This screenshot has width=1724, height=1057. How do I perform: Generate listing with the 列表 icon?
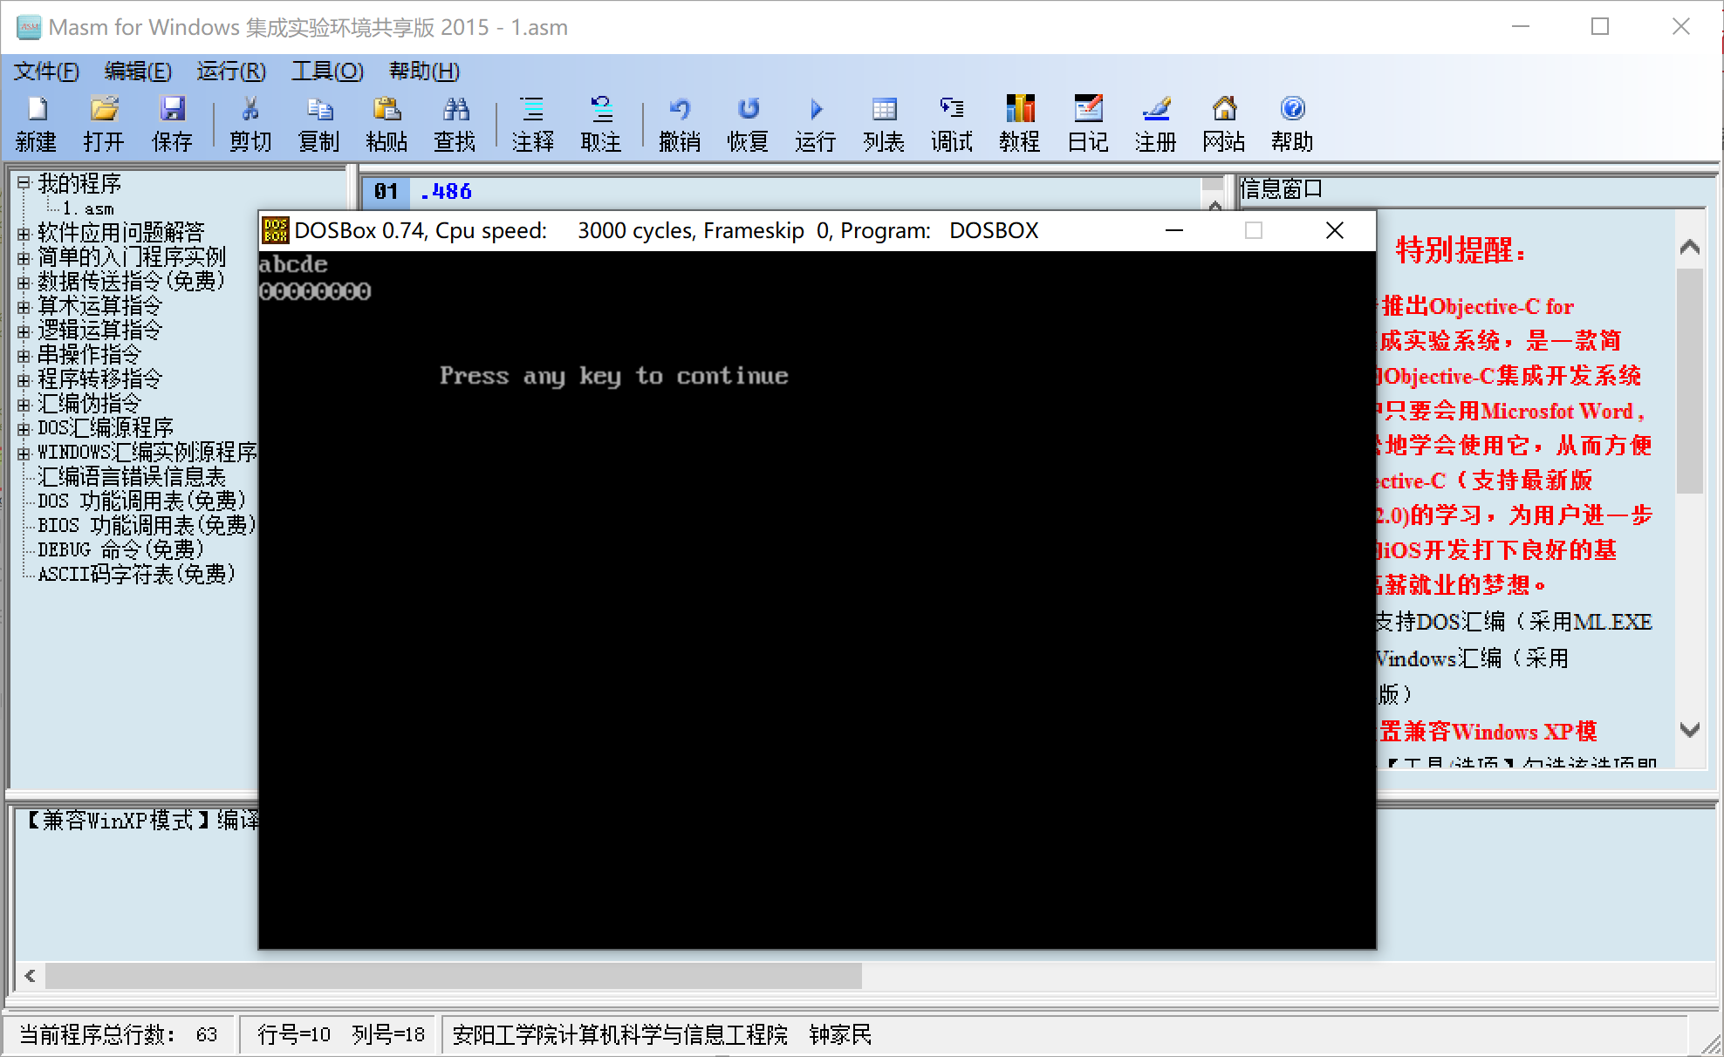point(883,122)
